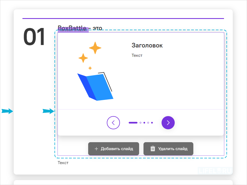Select the BoxBattle – это heading
The height and width of the screenshot is (185, 247).
(x=80, y=28)
